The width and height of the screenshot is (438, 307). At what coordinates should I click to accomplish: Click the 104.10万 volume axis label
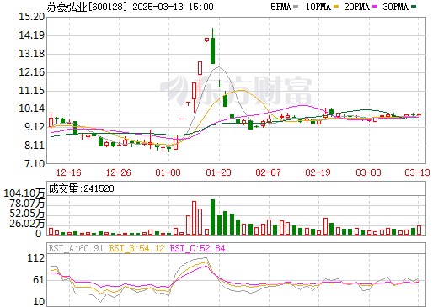24,193
